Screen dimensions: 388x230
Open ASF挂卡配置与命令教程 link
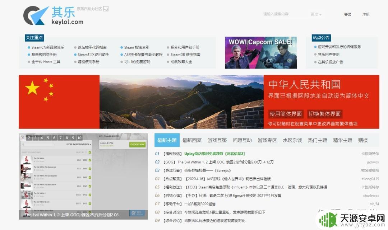[x=143, y=54]
